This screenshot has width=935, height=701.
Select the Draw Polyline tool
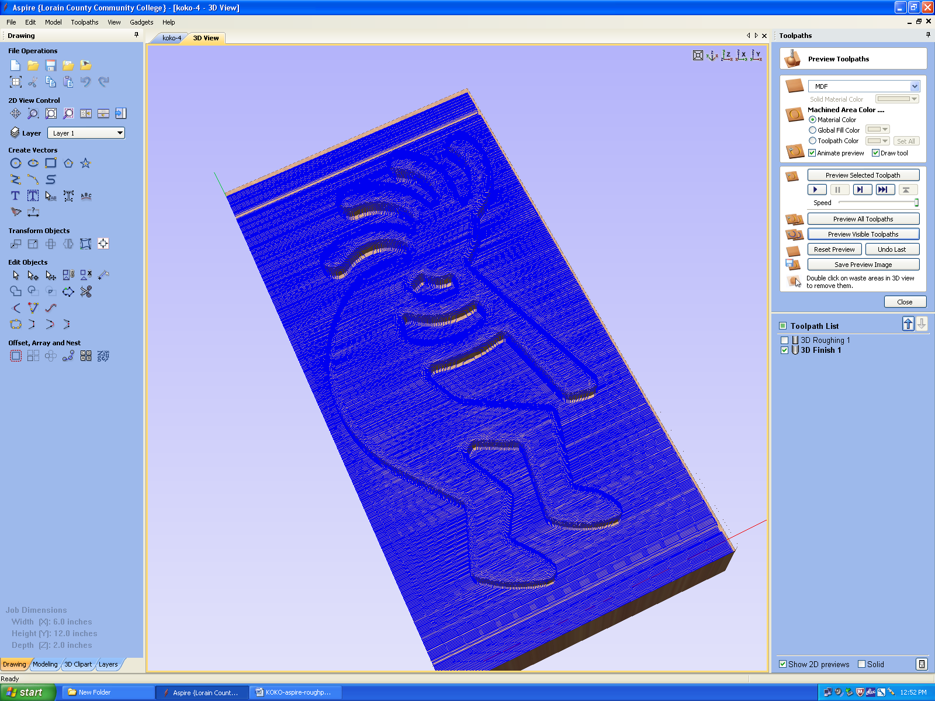point(16,179)
